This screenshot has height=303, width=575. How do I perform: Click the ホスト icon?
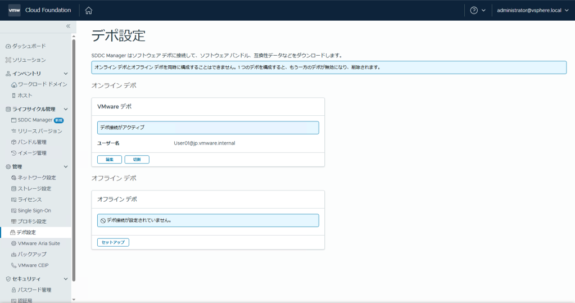(x=13, y=96)
